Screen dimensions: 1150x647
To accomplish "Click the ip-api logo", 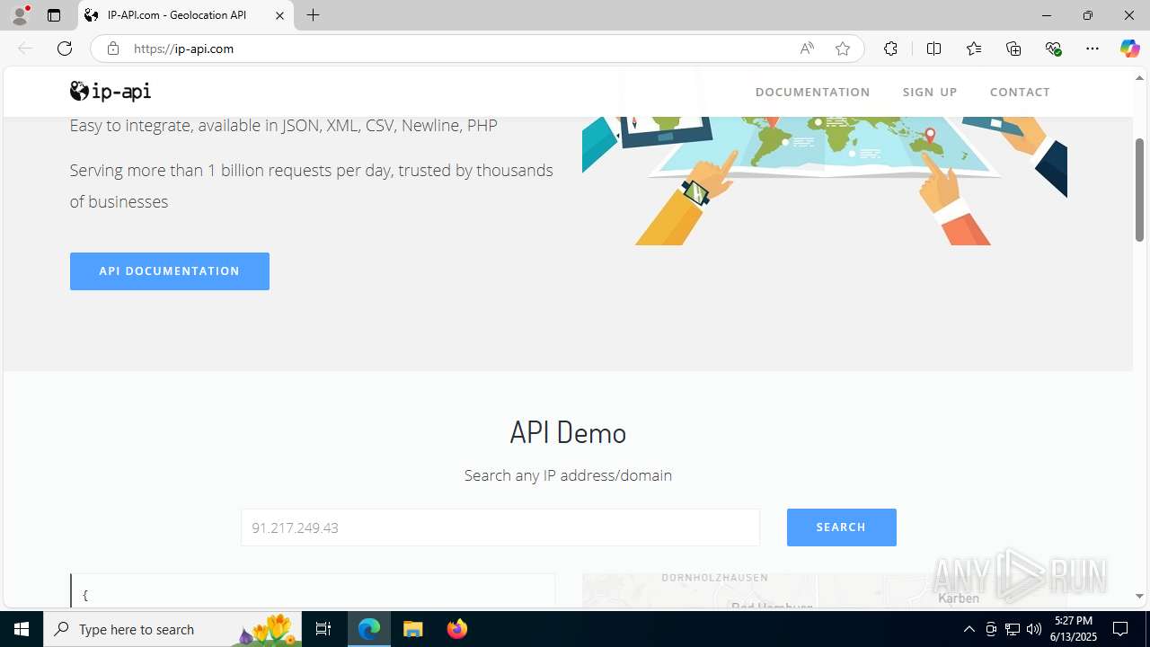I will pos(111,91).
